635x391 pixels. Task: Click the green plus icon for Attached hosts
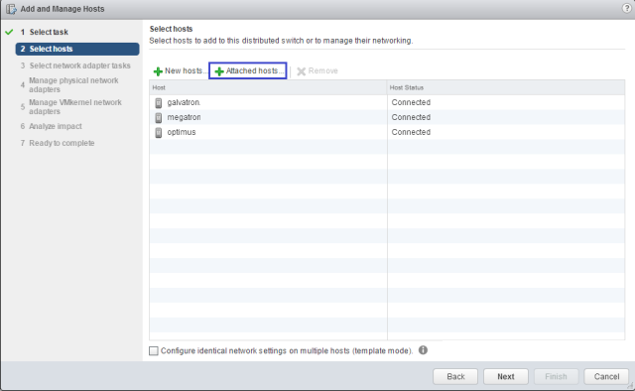[219, 71]
